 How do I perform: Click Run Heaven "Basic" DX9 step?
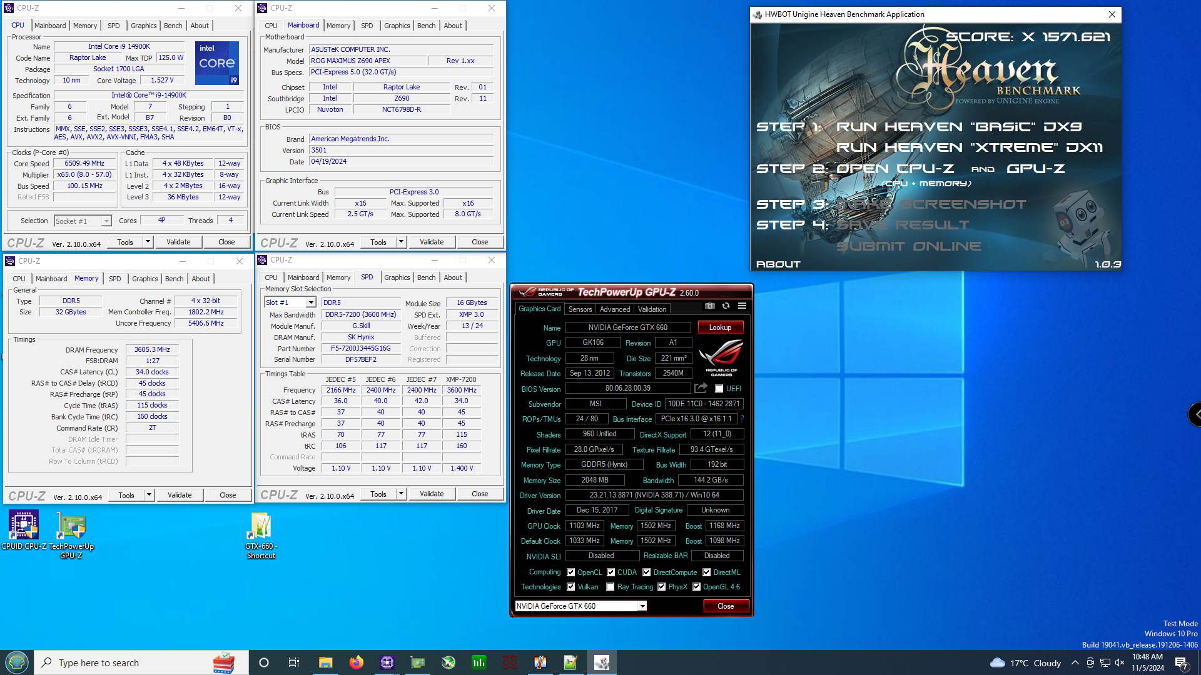coord(958,127)
